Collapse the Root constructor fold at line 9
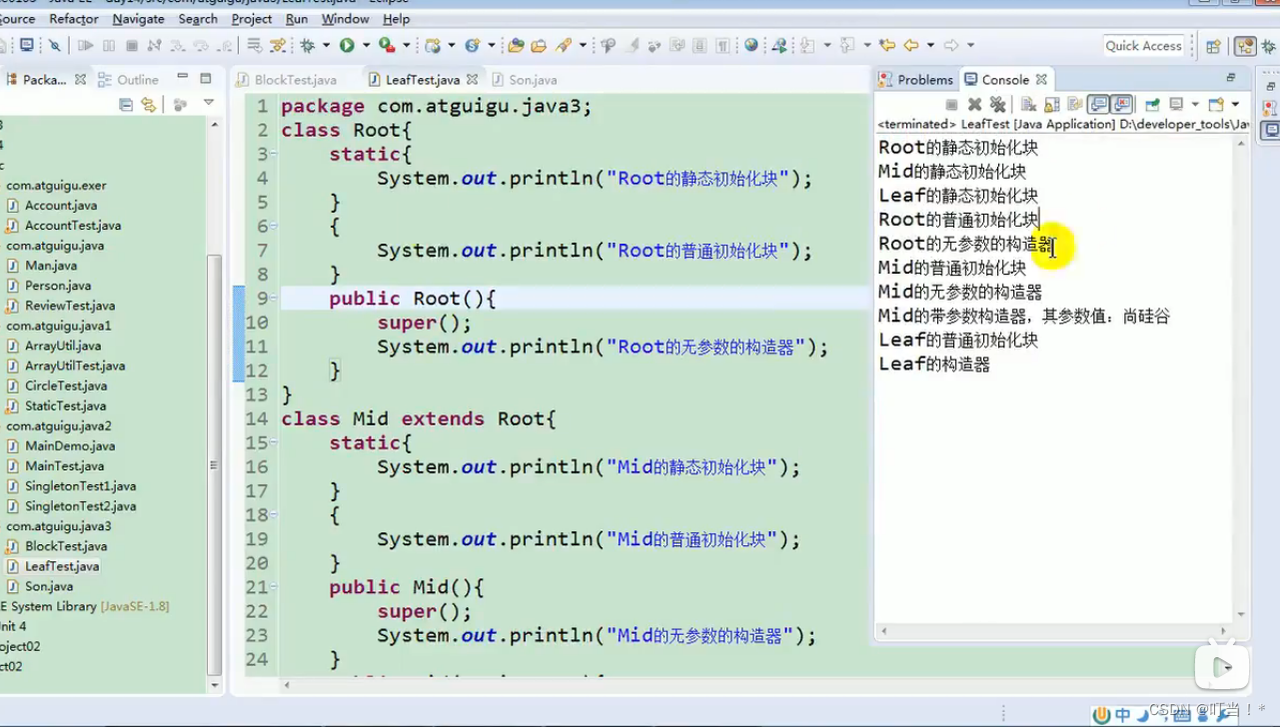Screen dimensions: 1280x727 click(x=274, y=299)
